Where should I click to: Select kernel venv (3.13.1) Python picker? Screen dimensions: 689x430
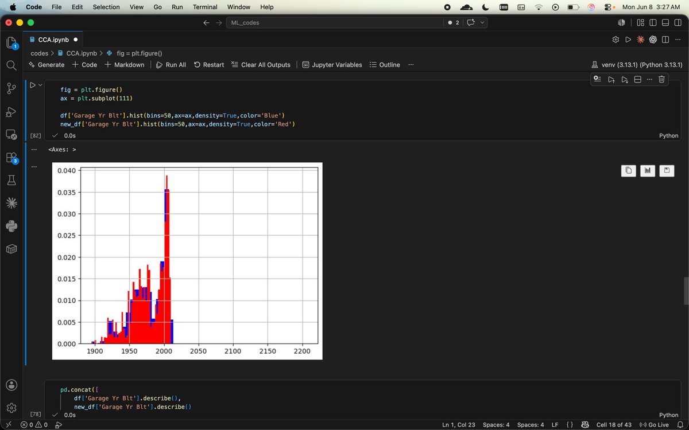click(637, 65)
